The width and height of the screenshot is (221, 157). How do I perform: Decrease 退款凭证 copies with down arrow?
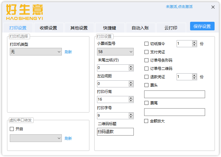[194, 78]
